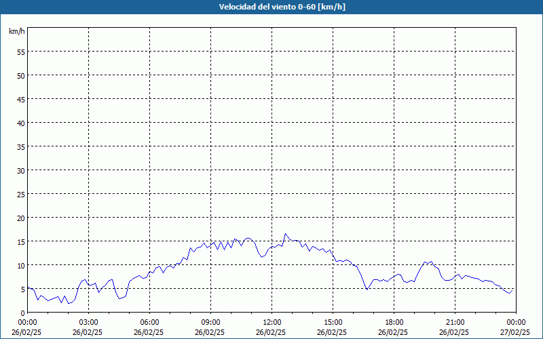Click the km/h unit label
Image resolution: width=543 pixels, height=339 pixels.
tap(16, 31)
